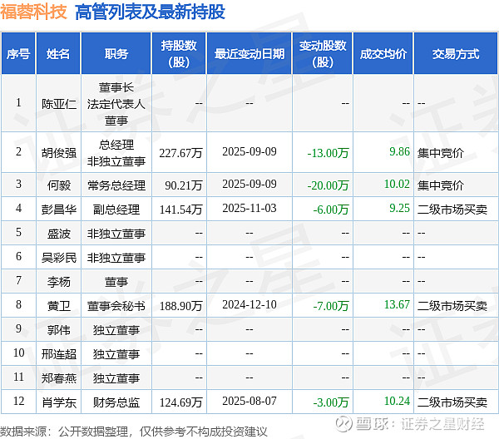The width and height of the screenshot is (499, 439).
Task: Click the 常务总经理 position cell
Action: pyautogui.click(x=116, y=185)
